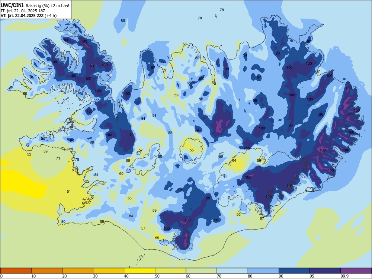Click the '40' legend tick label
This screenshot has width=372, height=279.
(126, 276)
